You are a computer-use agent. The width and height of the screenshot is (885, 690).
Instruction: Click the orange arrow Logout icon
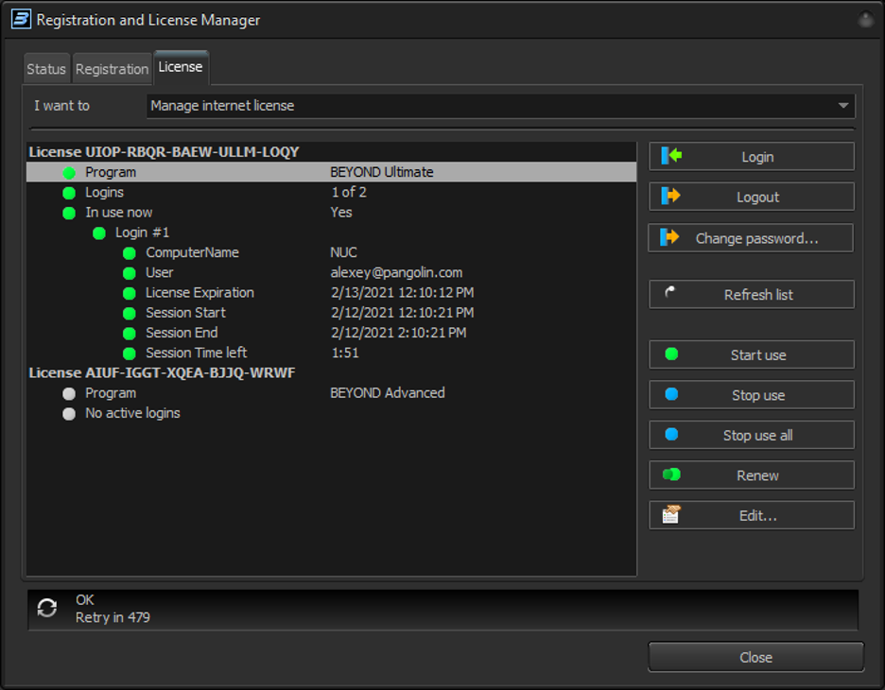coord(670,196)
